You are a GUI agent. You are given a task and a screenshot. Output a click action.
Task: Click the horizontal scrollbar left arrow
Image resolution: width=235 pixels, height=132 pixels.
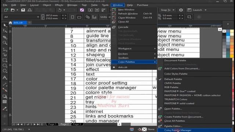click(x=119, y=124)
